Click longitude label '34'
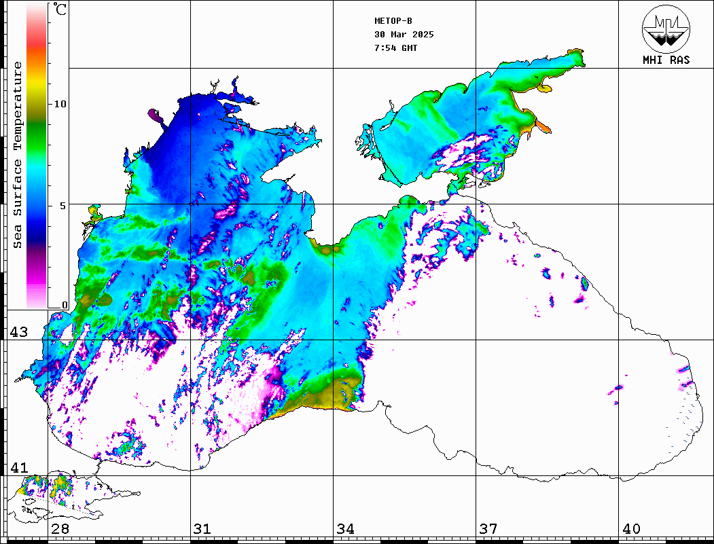 tap(345, 529)
